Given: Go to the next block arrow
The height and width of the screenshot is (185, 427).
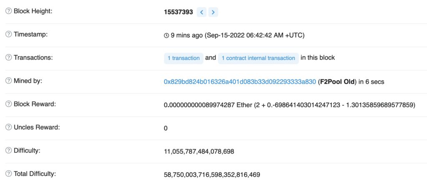Looking at the screenshot, I should pos(213,12).
